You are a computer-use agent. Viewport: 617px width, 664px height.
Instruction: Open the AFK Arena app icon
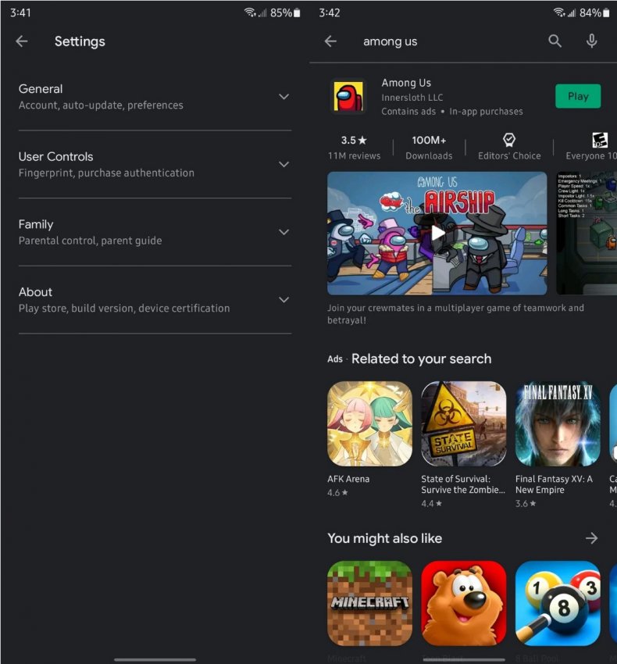[x=369, y=423]
